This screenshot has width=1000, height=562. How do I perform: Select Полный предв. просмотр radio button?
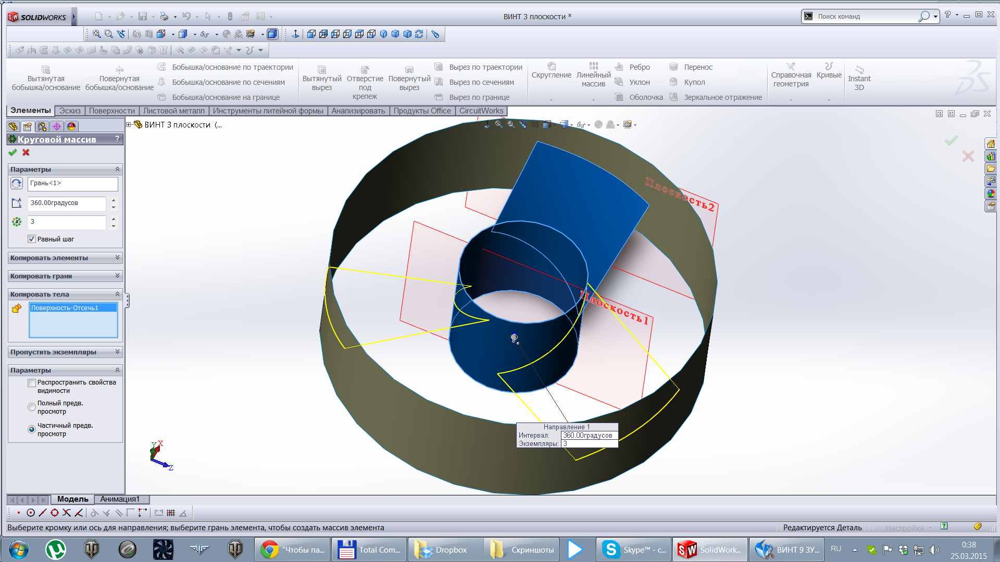pyautogui.click(x=32, y=407)
